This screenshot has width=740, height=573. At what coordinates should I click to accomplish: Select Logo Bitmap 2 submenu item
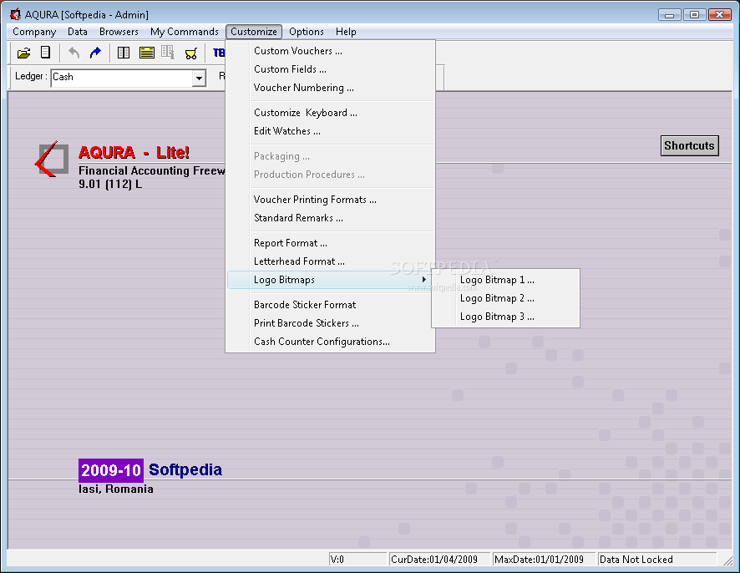[x=505, y=298]
